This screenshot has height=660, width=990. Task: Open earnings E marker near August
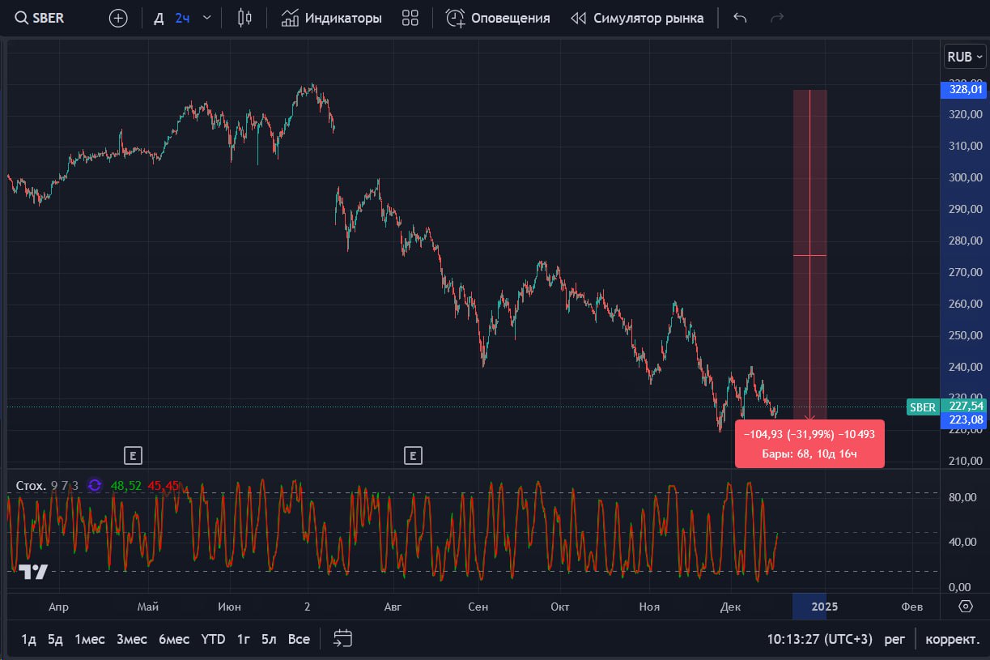pyautogui.click(x=413, y=456)
